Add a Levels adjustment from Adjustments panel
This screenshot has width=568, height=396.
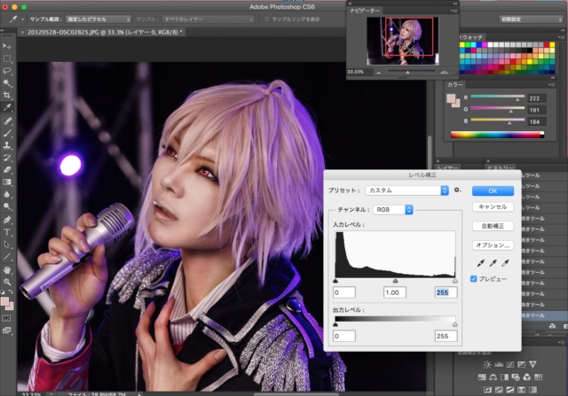tap(499, 364)
